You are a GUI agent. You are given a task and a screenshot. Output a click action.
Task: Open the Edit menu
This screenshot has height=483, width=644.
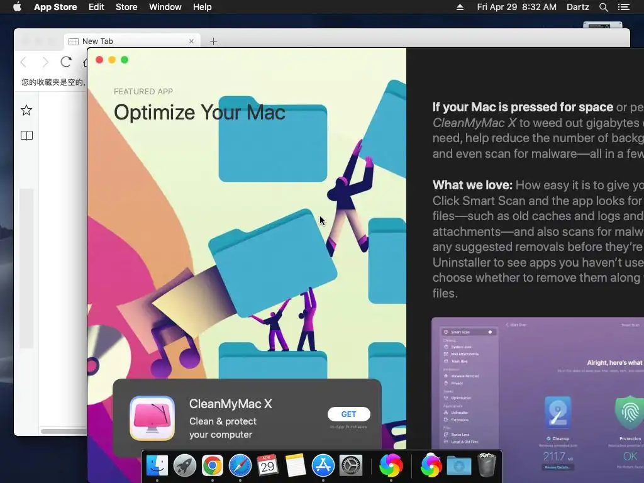[96, 7]
